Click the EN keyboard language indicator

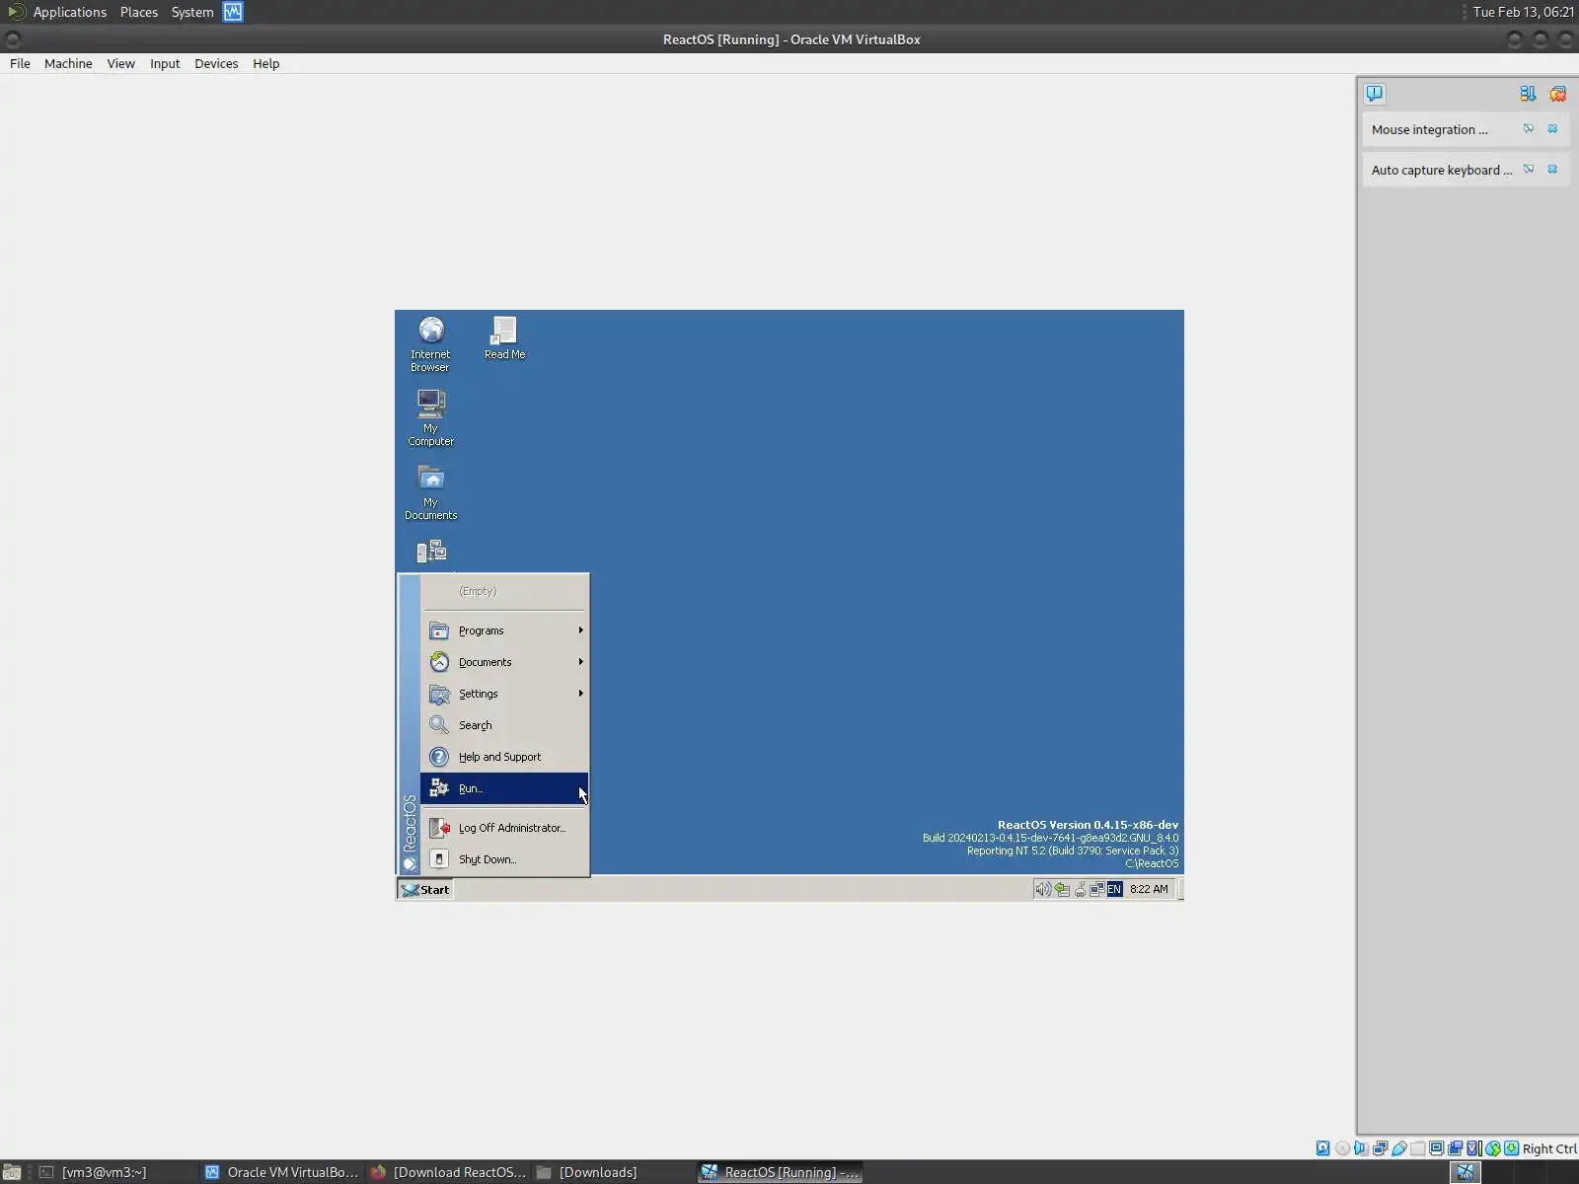1114,889
